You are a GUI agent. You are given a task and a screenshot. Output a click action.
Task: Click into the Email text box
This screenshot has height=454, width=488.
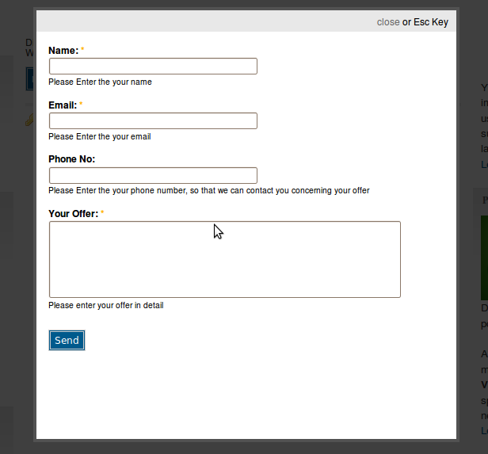pos(153,121)
